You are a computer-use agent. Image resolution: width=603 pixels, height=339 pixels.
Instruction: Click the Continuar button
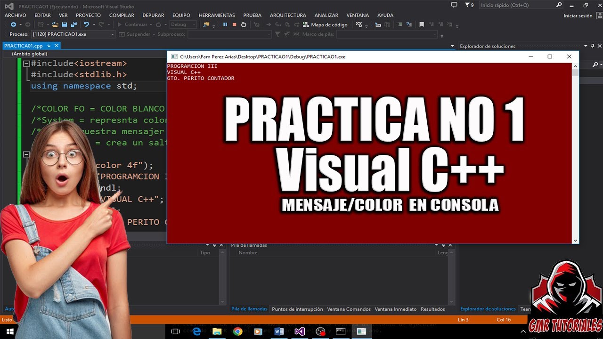132,24
